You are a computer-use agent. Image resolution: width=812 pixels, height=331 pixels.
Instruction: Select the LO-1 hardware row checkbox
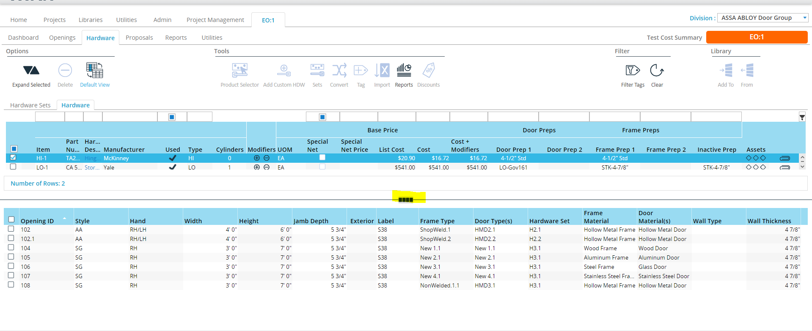coord(13,167)
